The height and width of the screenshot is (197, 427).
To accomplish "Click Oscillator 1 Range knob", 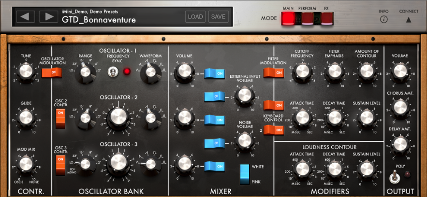I will (86, 72).
